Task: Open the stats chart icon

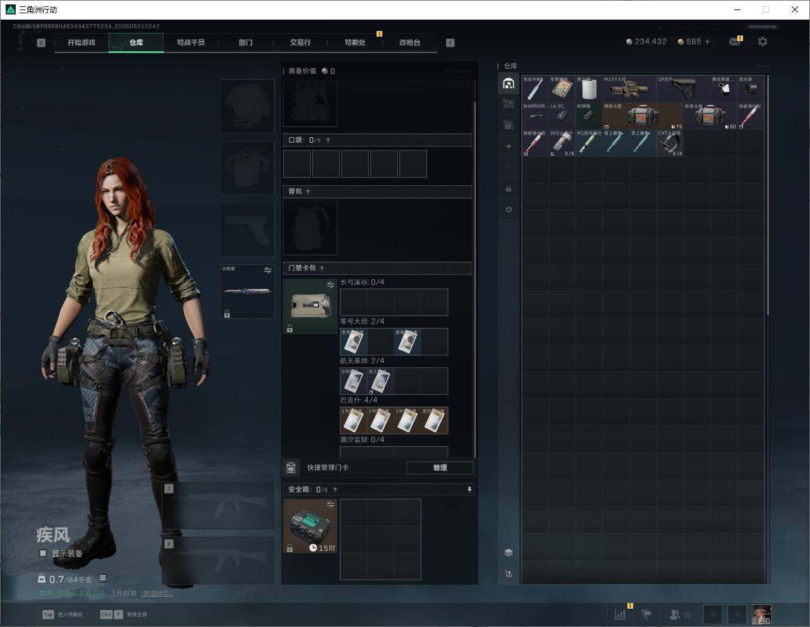Action: pos(620,614)
